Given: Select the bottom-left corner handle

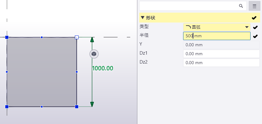Looking at the screenshot, I should [x=7, y=107].
